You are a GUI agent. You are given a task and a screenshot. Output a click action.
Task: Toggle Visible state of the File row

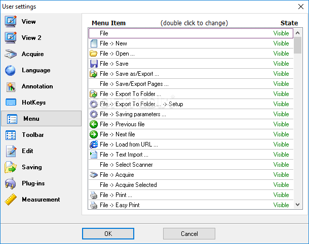(x=281, y=33)
